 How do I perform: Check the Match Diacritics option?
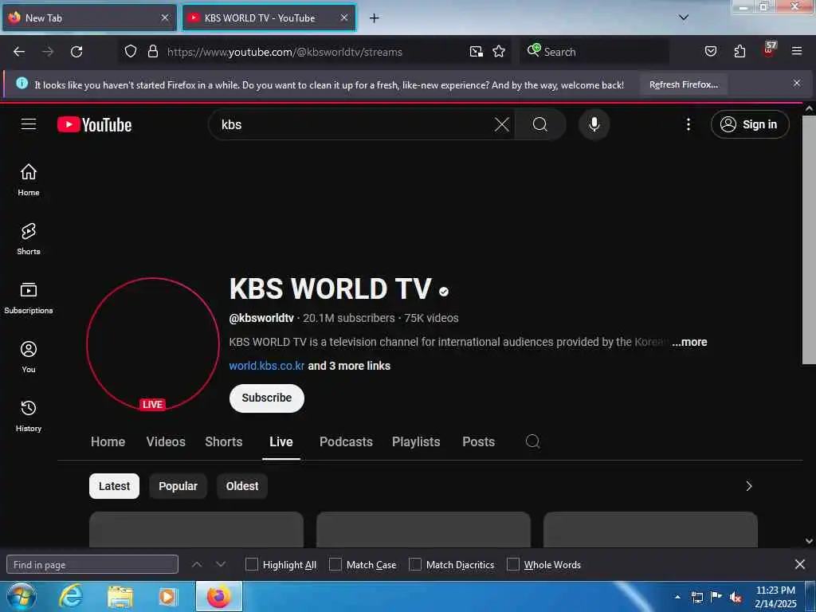tap(414, 564)
